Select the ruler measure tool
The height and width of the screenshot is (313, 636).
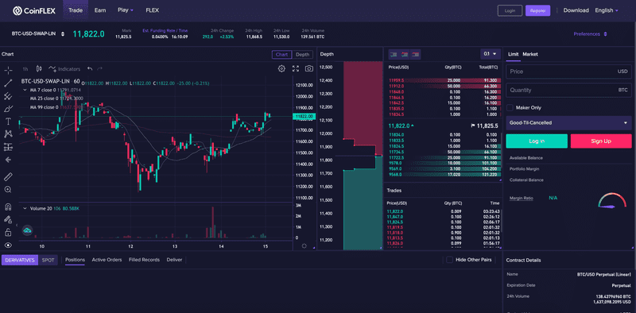[x=8, y=177]
